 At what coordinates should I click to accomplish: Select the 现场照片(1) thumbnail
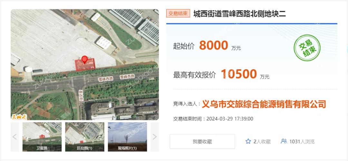127,137
